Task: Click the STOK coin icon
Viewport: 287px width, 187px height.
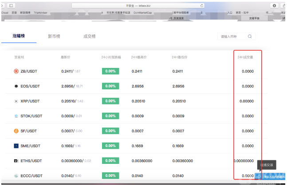Action: [x=16, y=116]
